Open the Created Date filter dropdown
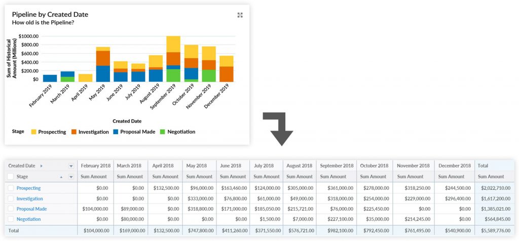 click(x=71, y=166)
